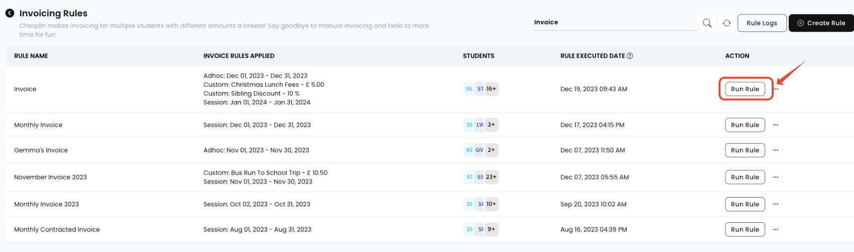Click the 16+ students badge
Viewport: 854px width, 252px height.
pos(491,89)
